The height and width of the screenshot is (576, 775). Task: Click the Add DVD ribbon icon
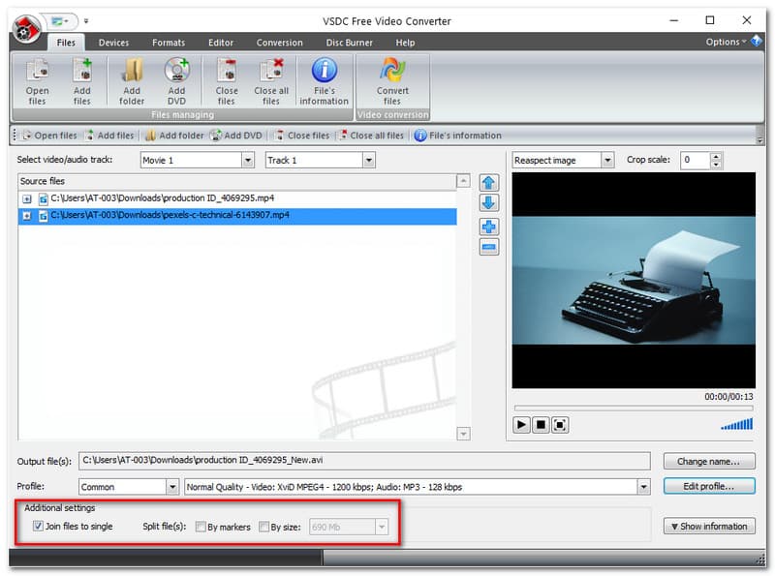tap(176, 81)
